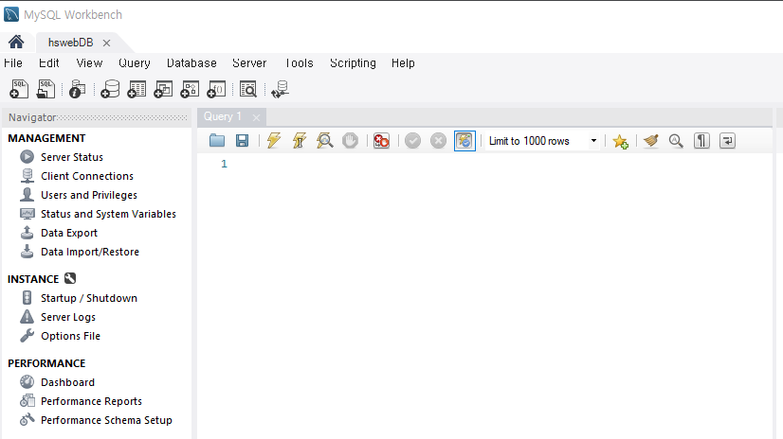The image size is (783, 439).
Task: Open the Limit to 1000 rows dropdown
Action: pos(542,141)
